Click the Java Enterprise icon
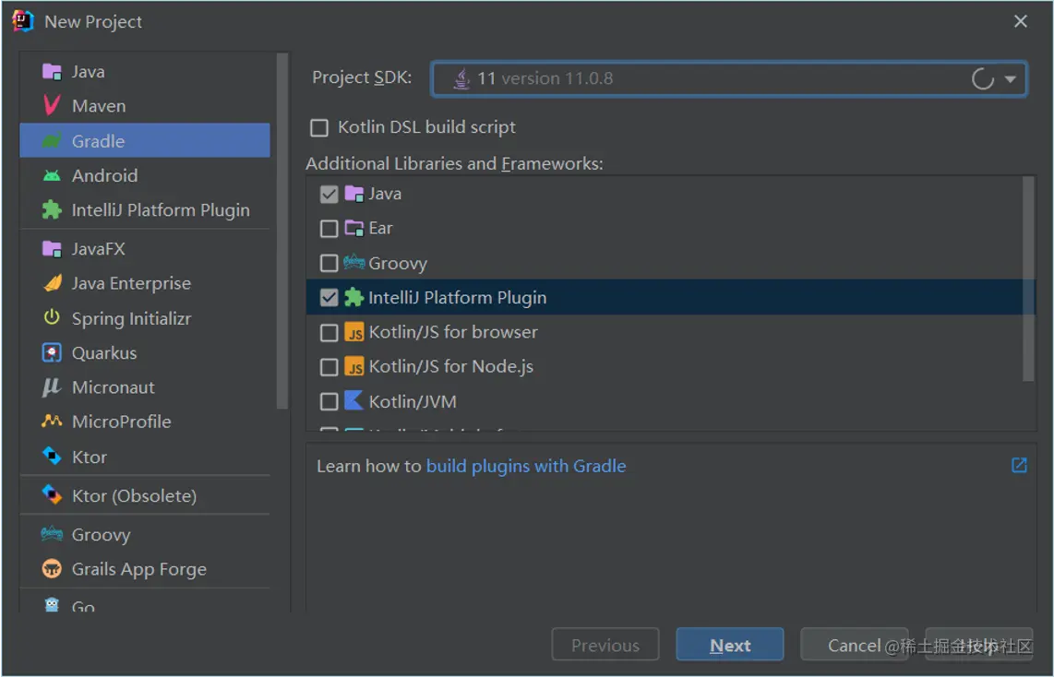 click(x=52, y=283)
